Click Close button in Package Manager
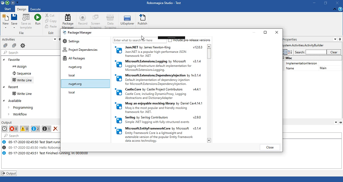This screenshot has width=343, height=182. pos(270,147)
